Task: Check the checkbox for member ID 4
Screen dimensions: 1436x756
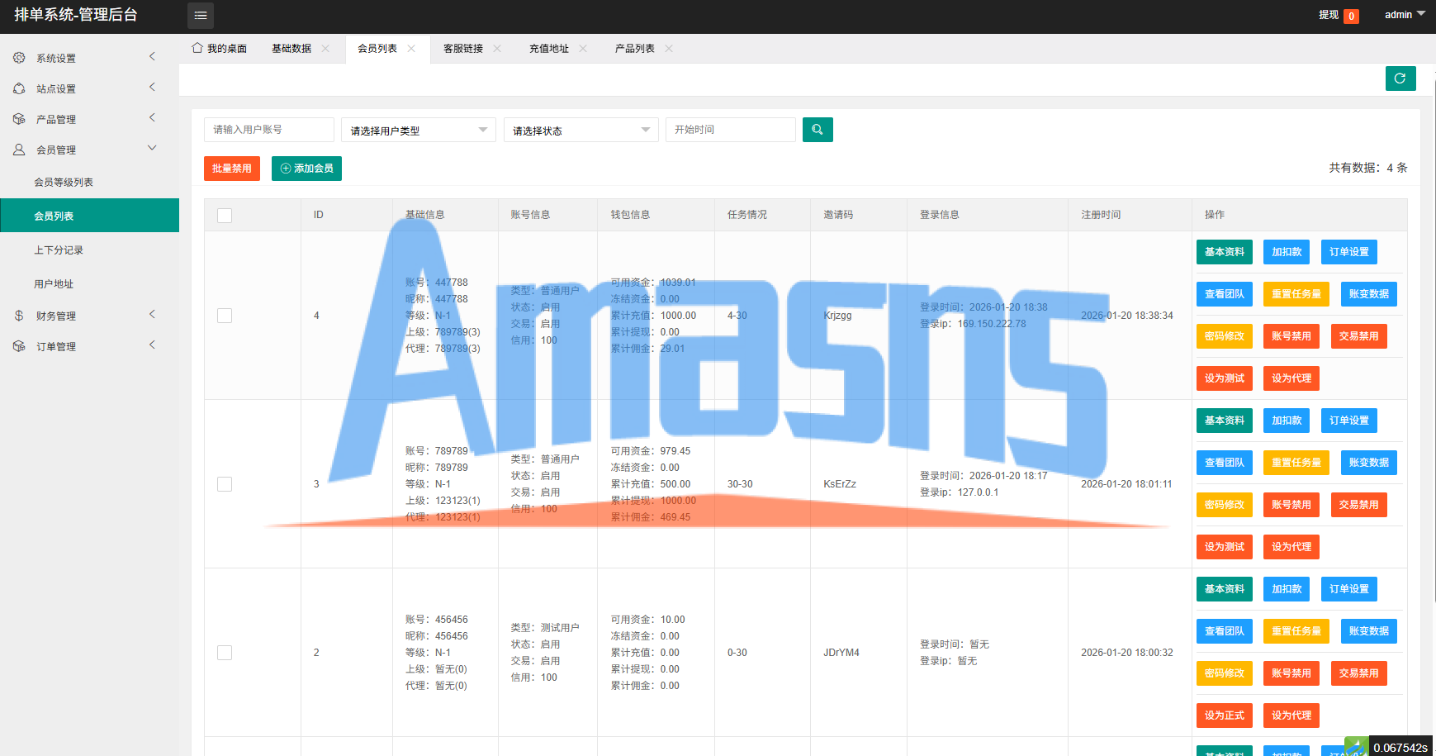Action: coord(225,316)
